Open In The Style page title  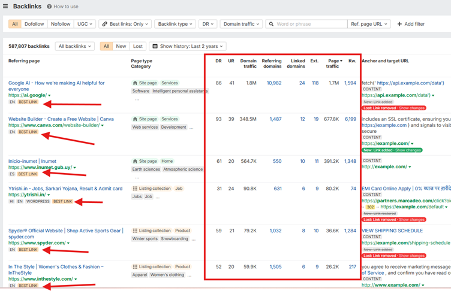[x=56, y=269]
